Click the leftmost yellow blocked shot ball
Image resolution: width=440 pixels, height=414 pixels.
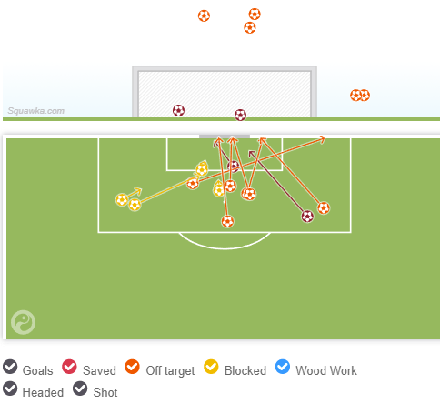(x=122, y=200)
